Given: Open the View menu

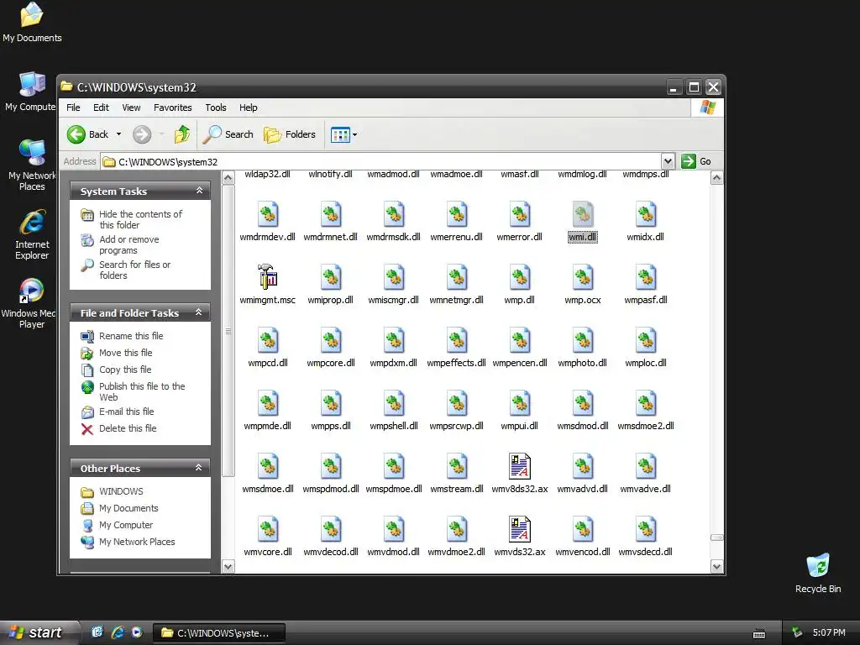Looking at the screenshot, I should tap(131, 107).
